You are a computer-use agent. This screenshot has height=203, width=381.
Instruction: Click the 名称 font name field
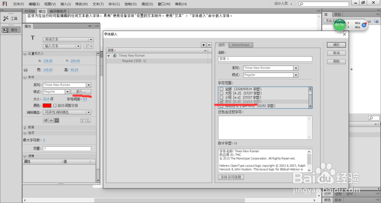coord(265,59)
